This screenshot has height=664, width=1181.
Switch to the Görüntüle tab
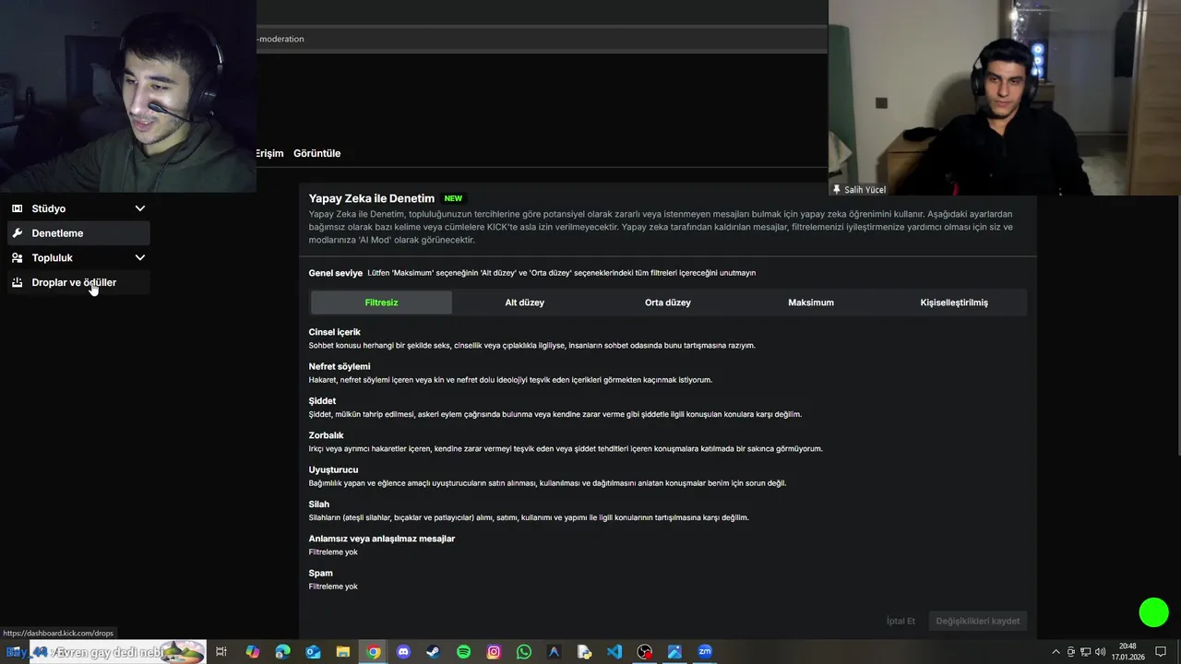(x=316, y=153)
